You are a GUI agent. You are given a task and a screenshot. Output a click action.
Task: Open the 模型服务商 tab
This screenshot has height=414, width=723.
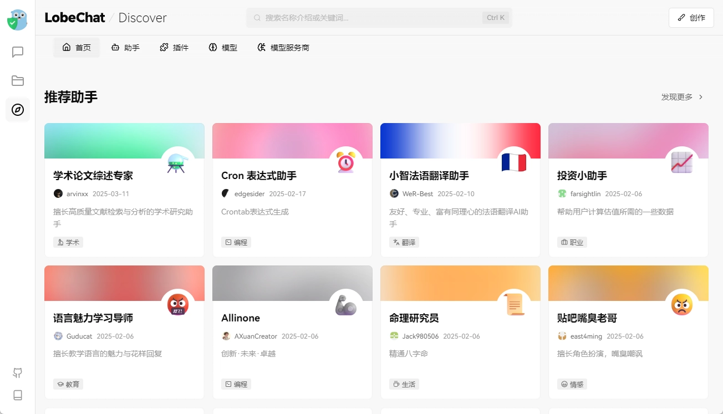point(283,47)
